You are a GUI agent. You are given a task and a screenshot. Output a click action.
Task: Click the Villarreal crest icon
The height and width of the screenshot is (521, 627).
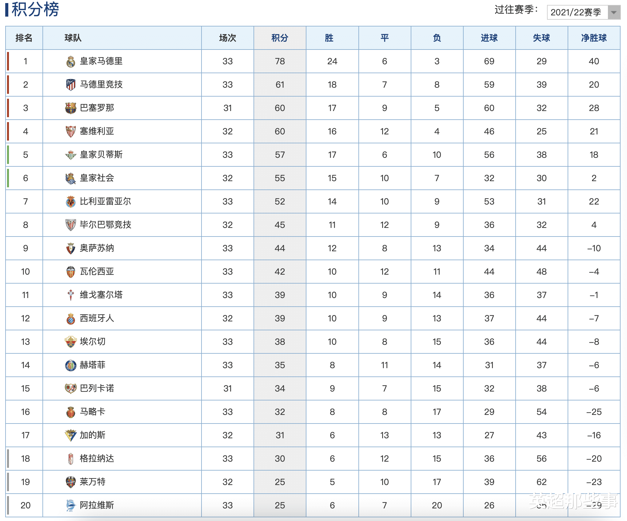(71, 202)
